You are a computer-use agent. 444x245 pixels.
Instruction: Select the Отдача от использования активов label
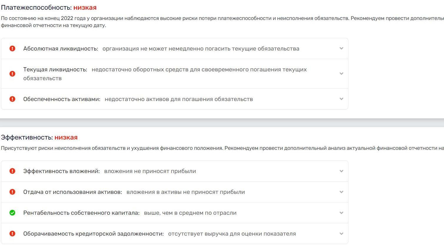click(x=73, y=192)
